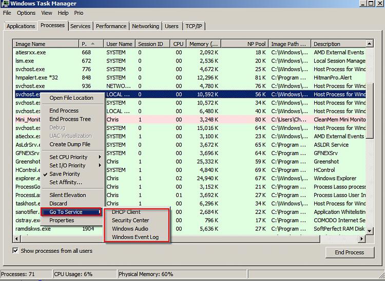385x281 pixels.
Task: Select the lsm.exe process row
Action: [189, 61]
